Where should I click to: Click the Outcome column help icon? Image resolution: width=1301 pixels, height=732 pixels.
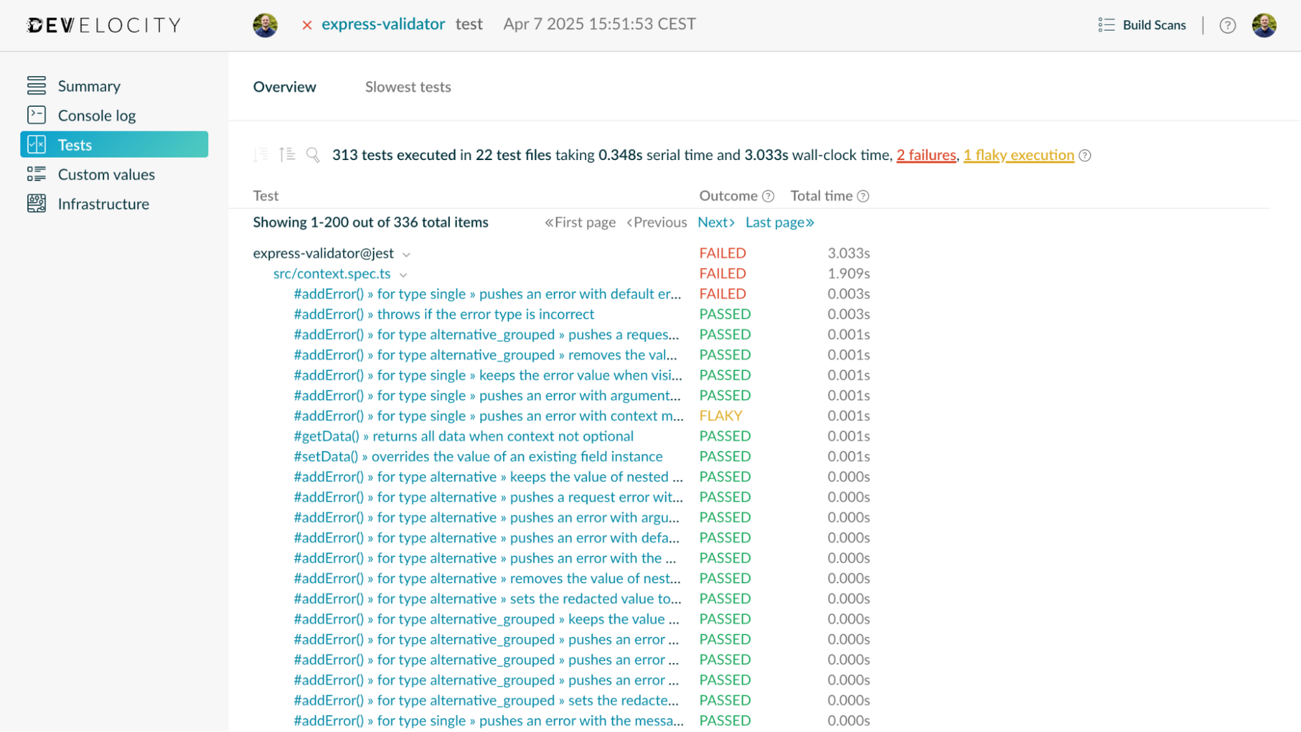pyautogui.click(x=768, y=196)
